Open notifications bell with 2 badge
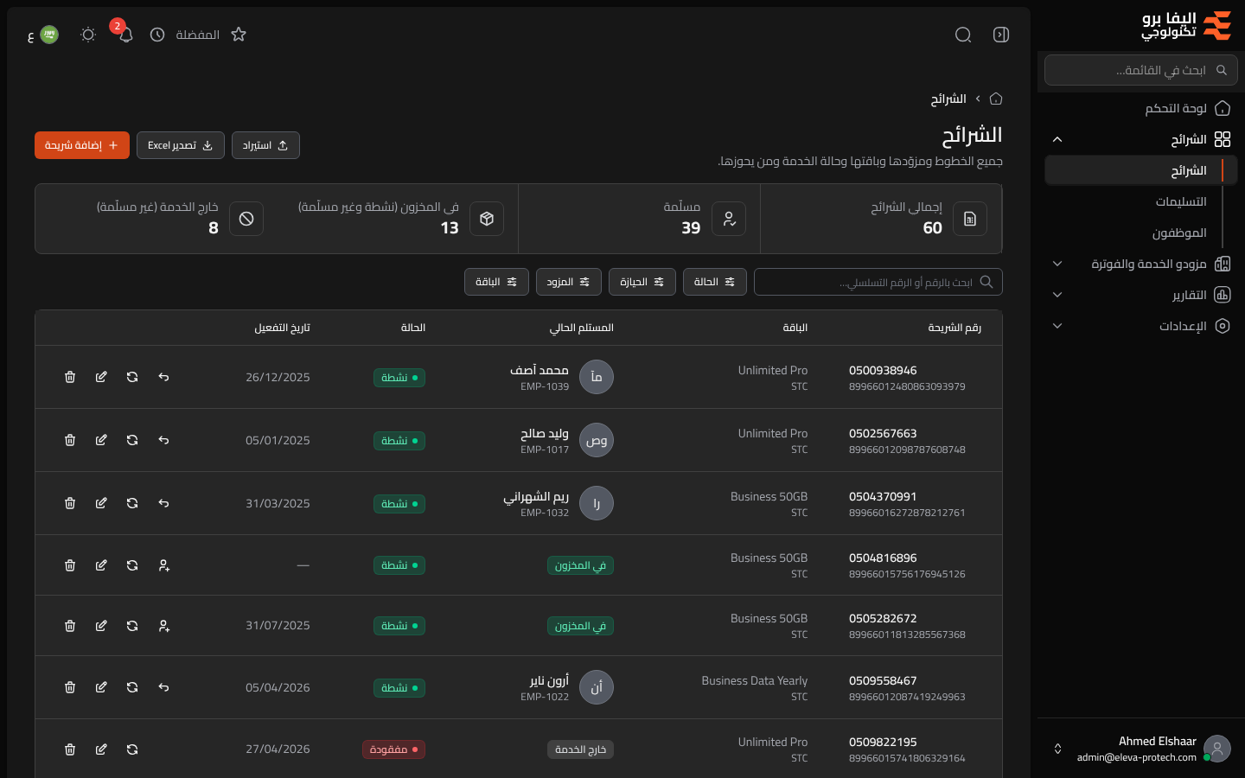Image resolution: width=1245 pixels, height=778 pixels. [x=125, y=35]
